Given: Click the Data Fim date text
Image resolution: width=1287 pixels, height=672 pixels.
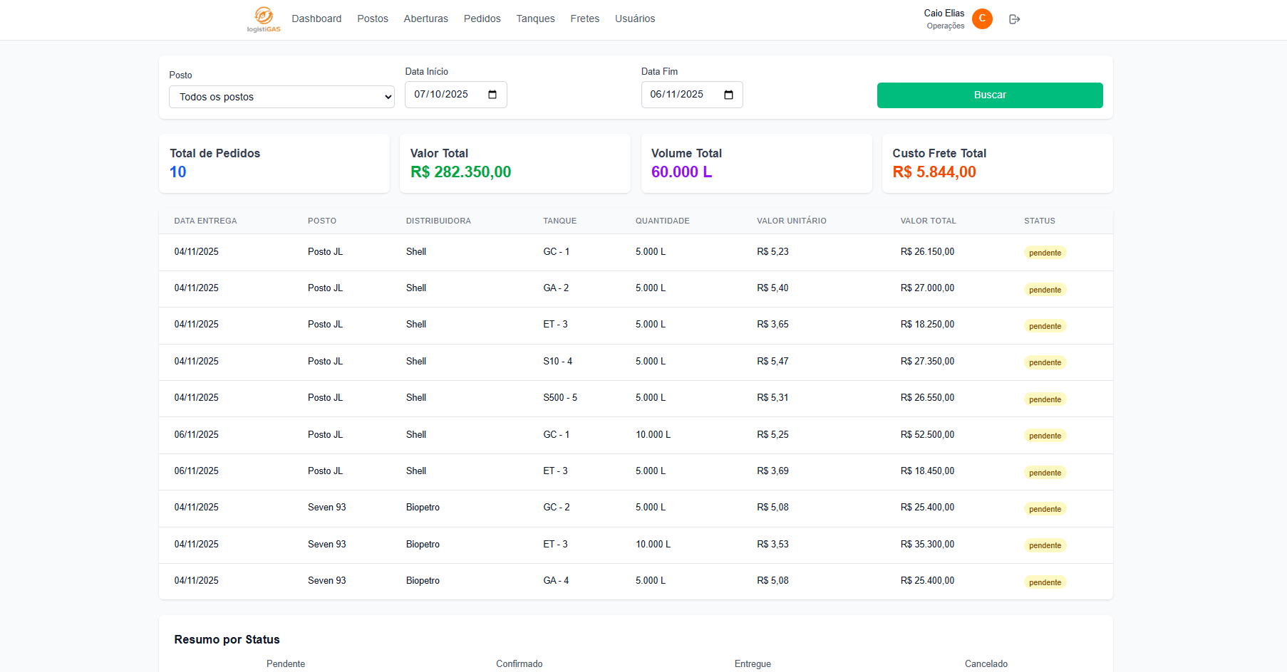Looking at the screenshot, I should pyautogui.click(x=677, y=95).
